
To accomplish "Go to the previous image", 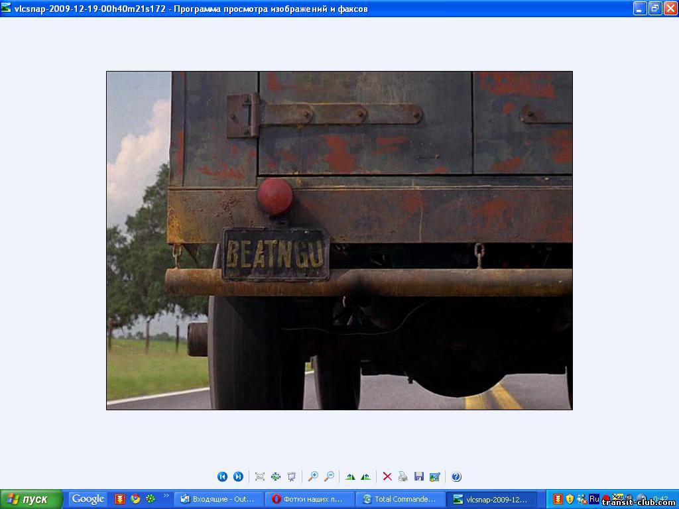I will pyautogui.click(x=222, y=477).
